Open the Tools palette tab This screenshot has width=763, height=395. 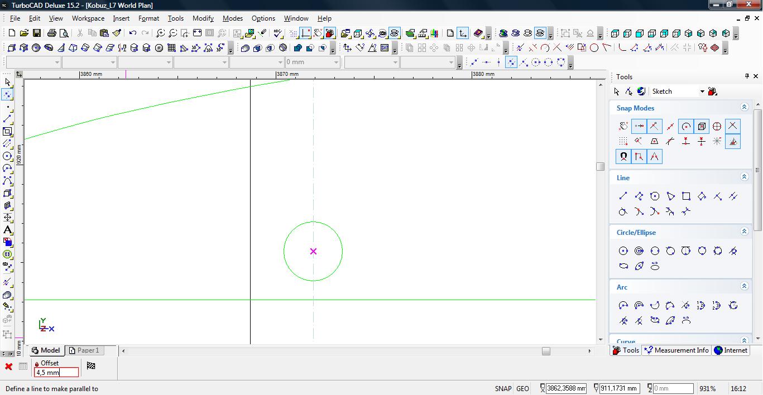626,350
